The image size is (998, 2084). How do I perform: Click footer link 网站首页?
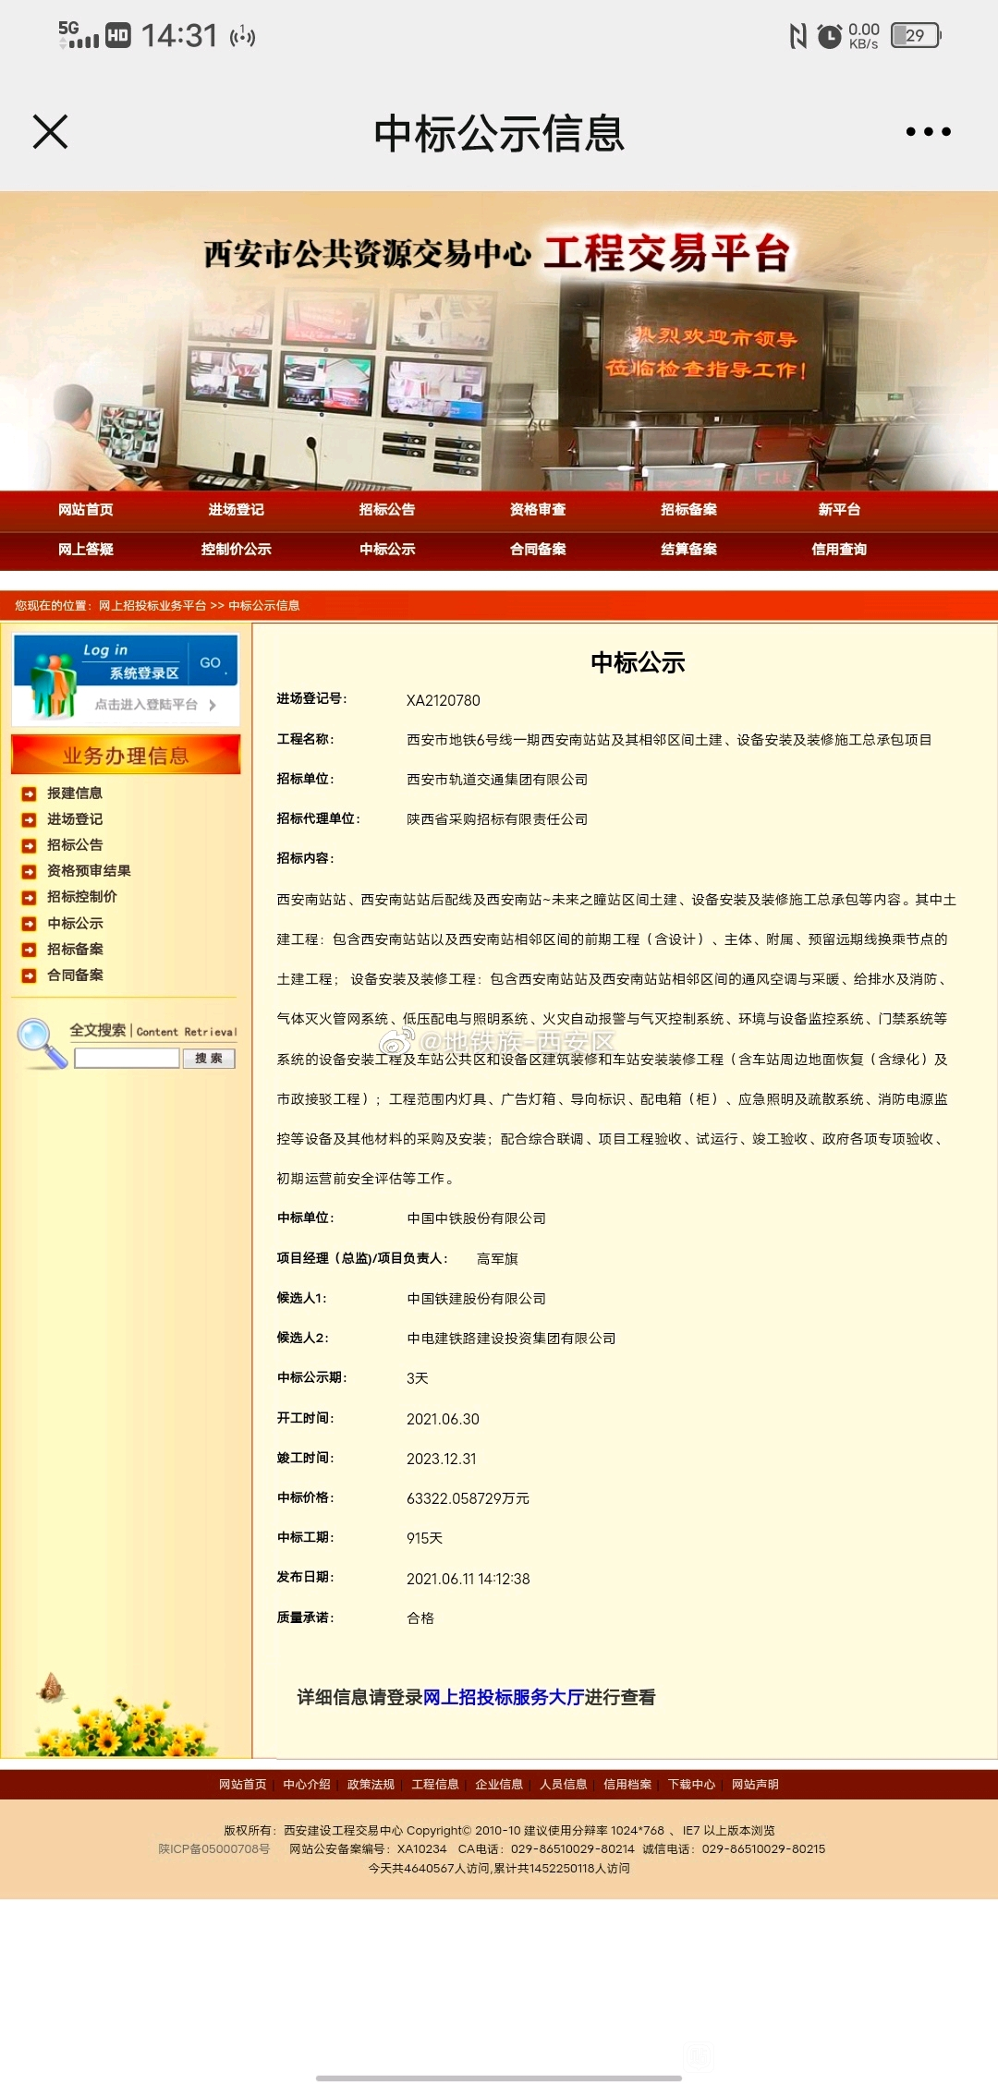242,1785
